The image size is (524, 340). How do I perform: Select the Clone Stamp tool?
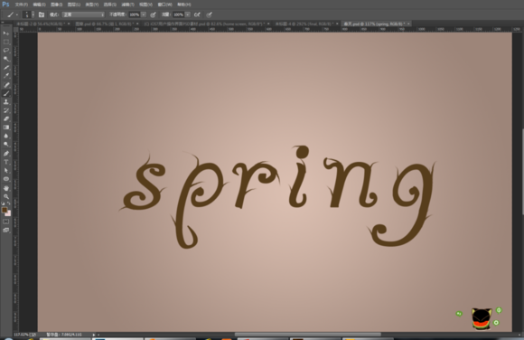[x=6, y=102]
